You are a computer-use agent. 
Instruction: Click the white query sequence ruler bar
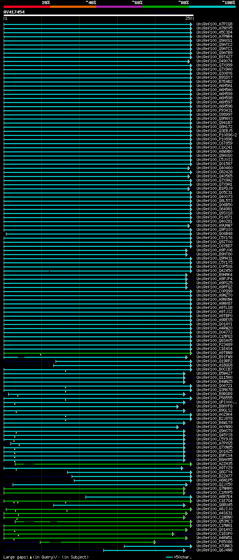[99, 16]
